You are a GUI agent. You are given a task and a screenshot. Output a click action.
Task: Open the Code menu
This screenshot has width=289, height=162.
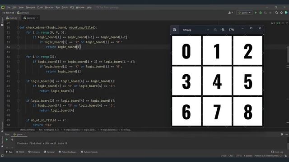click(x=40, y=7)
